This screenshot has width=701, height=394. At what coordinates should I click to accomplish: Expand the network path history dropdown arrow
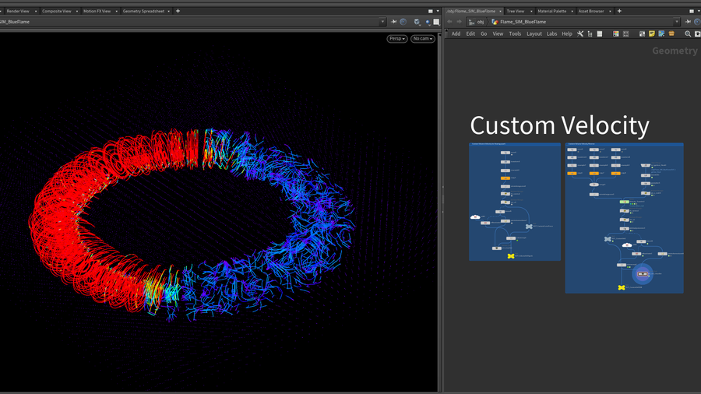pyautogui.click(x=677, y=22)
